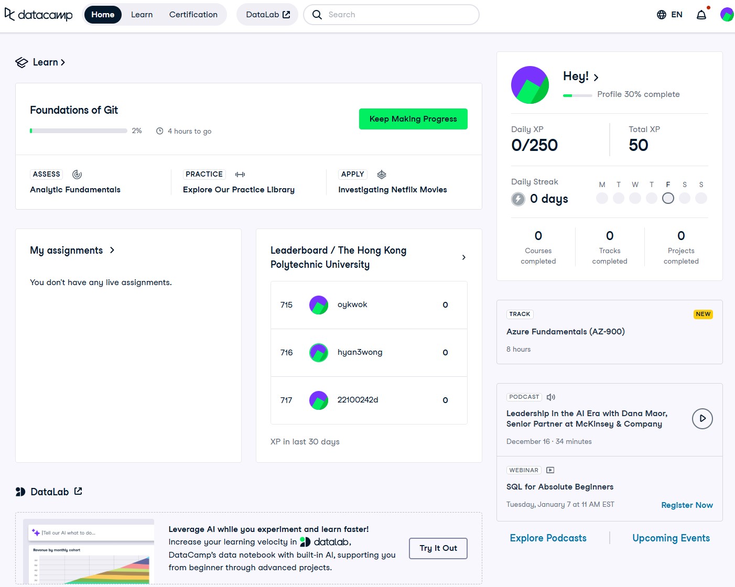Viewport: 735px width, 587px height.
Task: Open the Explore Podcasts link
Action: 548,538
